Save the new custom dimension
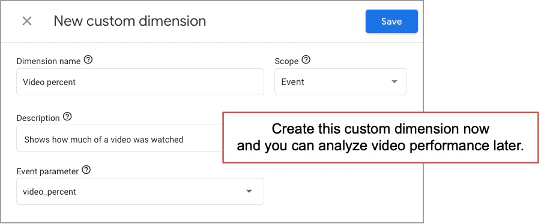Viewport: 544px width, 224px height. (x=391, y=22)
